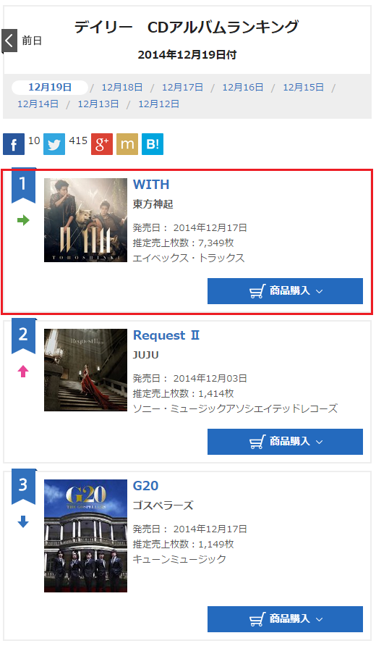Share ranking on Facebook icon
376x646 pixels.
14,144
